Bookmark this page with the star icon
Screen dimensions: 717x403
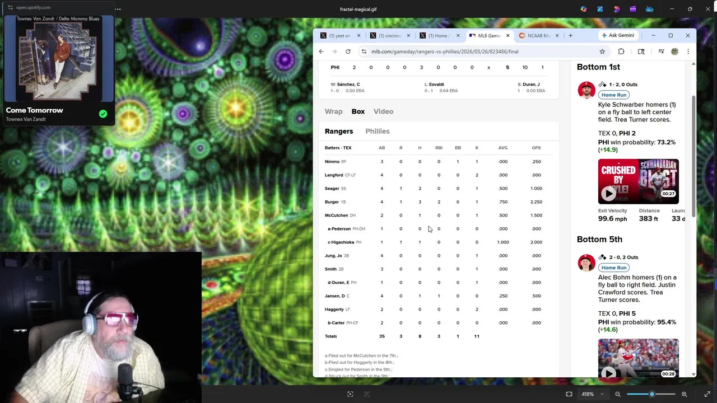click(602, 51)
